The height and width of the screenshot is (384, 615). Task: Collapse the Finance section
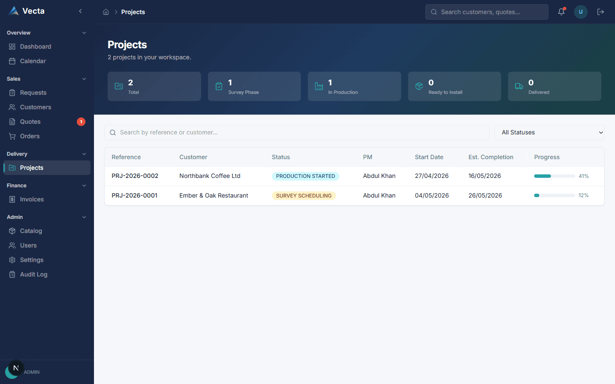[84, 186]
